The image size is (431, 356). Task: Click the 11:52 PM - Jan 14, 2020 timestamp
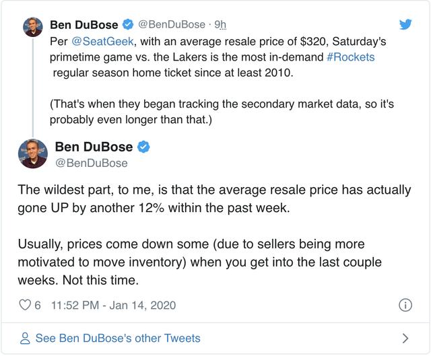tap(114, 305)
